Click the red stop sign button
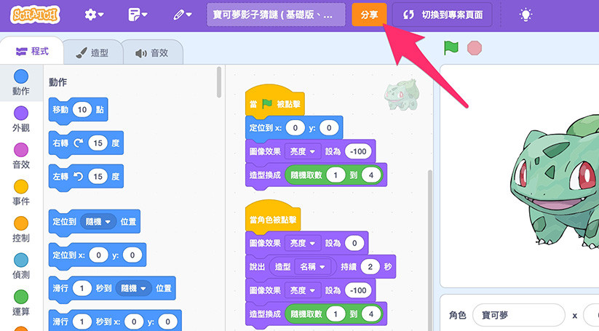This screenshot has width=599, height=331. pos(475,48)
